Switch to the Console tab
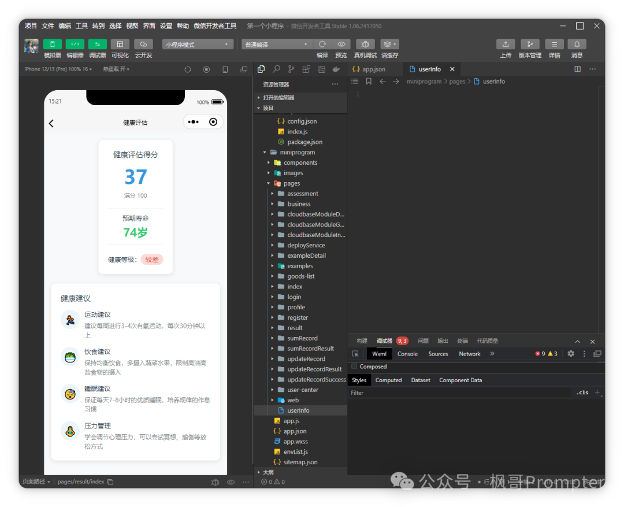Screen dimensions: 624x507 [x=407, y=354]
